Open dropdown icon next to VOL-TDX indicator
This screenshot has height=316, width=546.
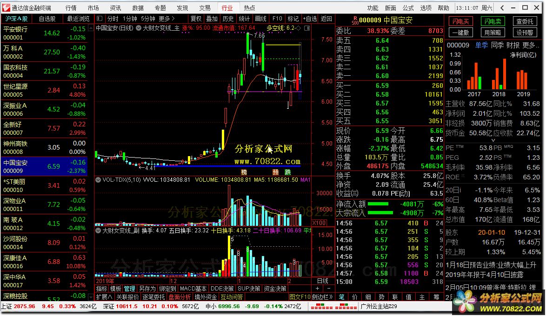click(x=98, y=179)
